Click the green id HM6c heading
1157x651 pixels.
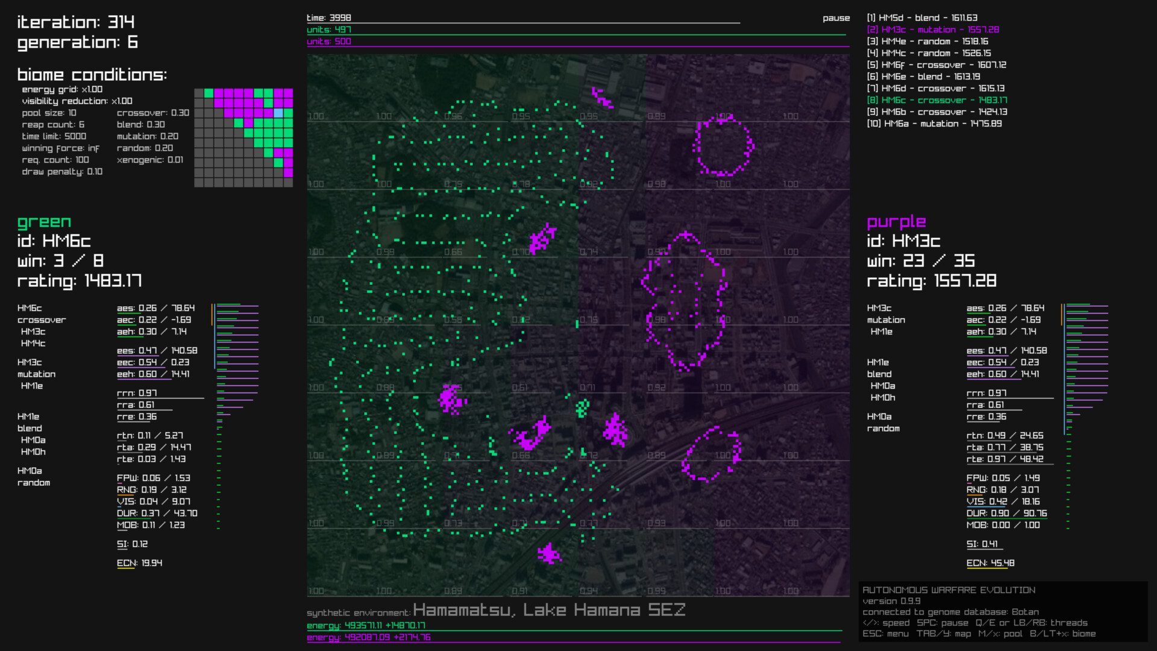[x=54, y=241]
